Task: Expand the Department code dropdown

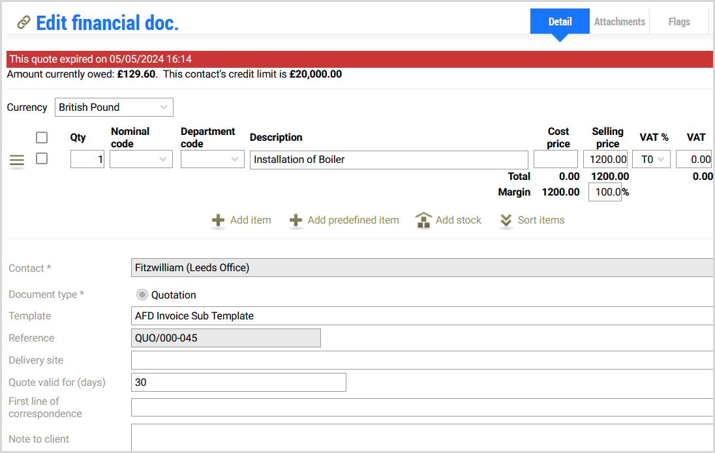Action: click(213, 160)
